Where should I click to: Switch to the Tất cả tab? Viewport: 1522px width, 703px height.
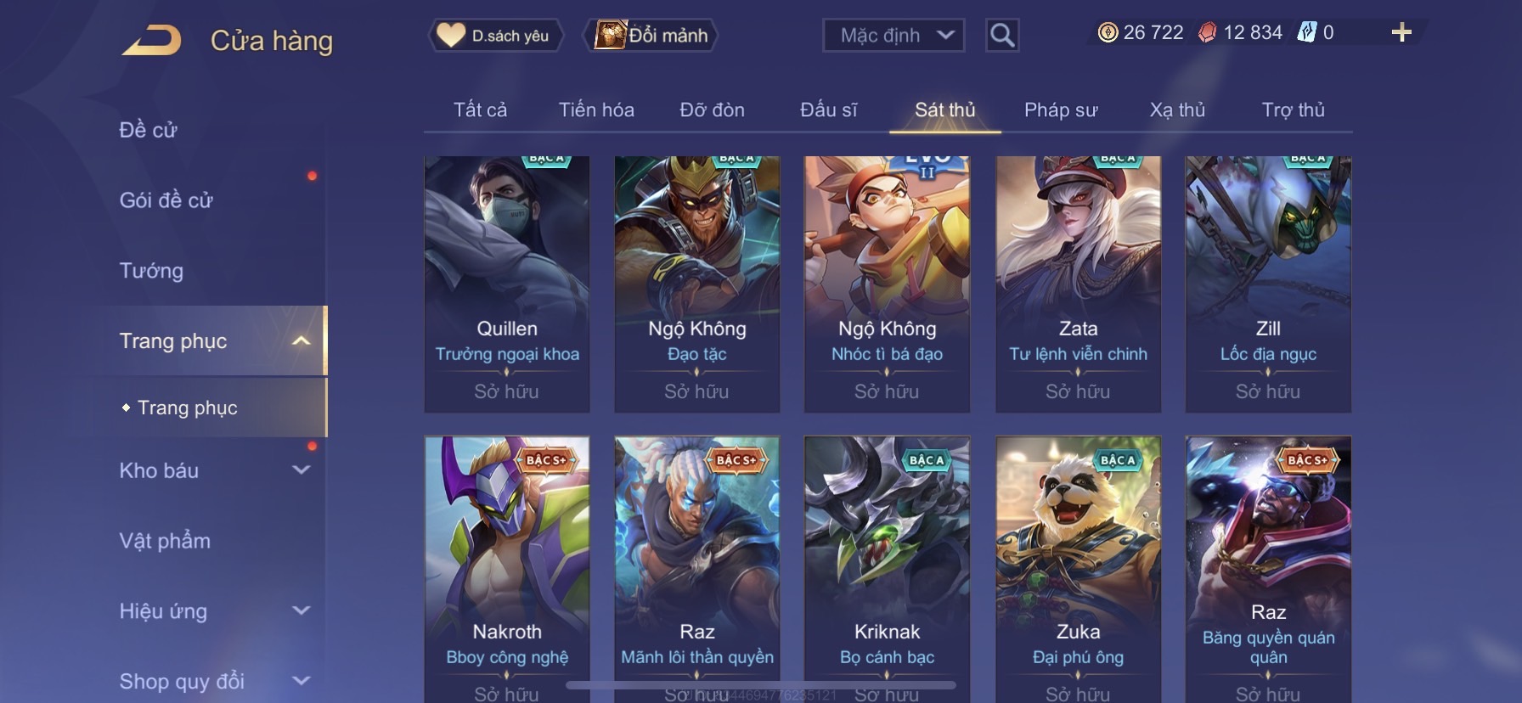point(480,110)
